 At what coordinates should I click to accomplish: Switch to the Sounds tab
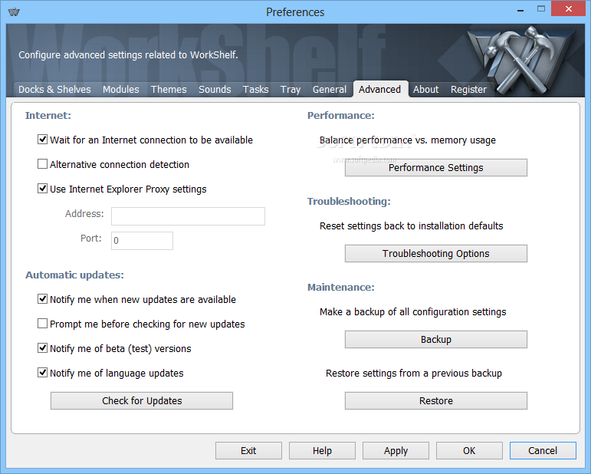point(215,90)
